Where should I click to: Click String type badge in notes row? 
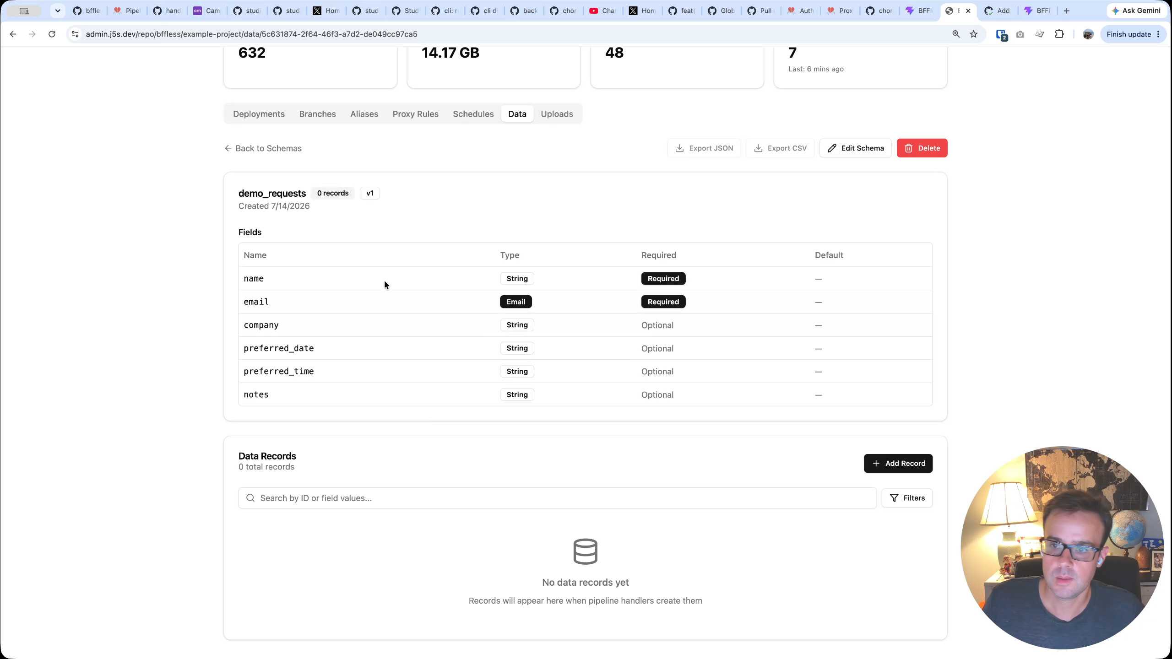pyautogui.click(x=517, y=394)
